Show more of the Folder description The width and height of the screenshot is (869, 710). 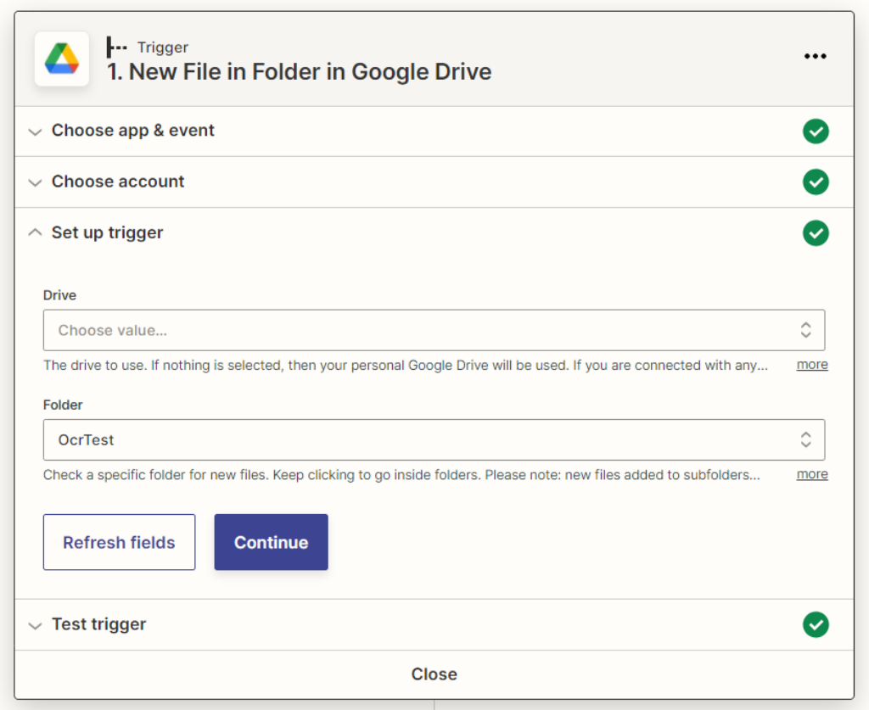coord(812,474)
